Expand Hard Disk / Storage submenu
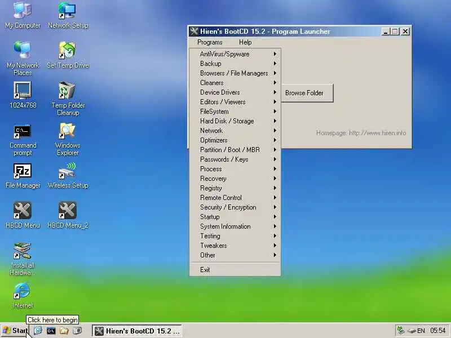The height and width of the screenshot is (338, 451). point(235,121)
